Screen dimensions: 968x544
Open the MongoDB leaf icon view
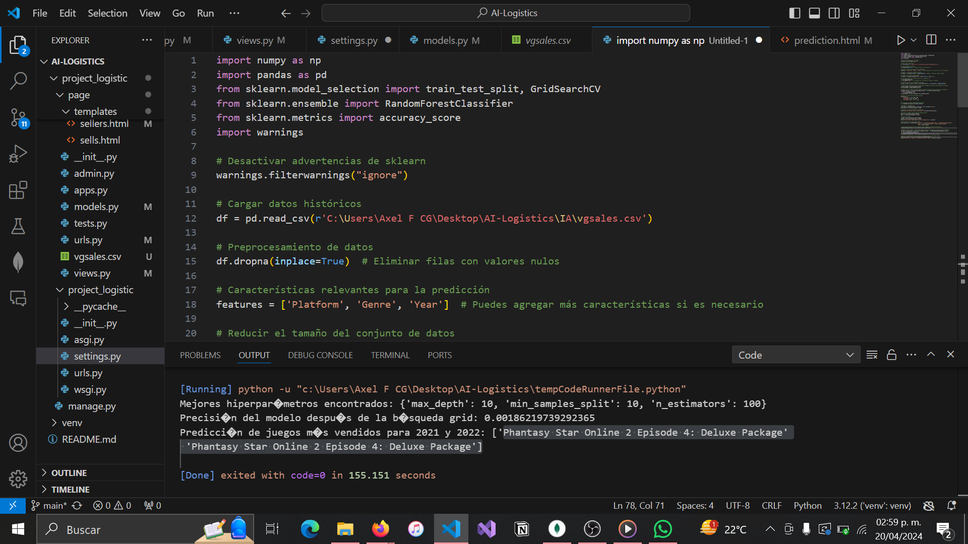coord(18,262)
